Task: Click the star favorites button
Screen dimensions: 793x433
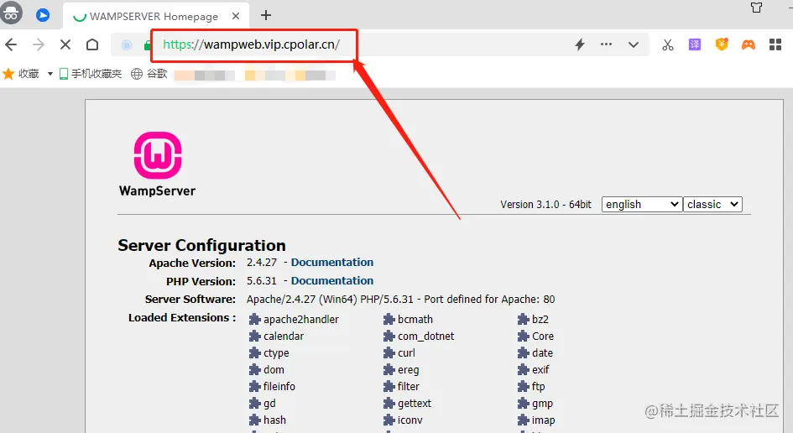Action: (21, 74)
